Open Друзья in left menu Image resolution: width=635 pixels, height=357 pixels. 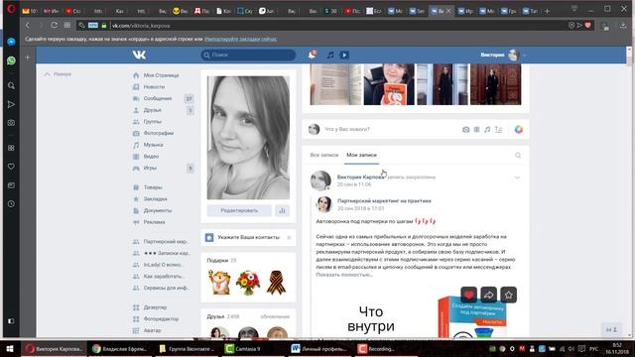(x=152, y=110)
